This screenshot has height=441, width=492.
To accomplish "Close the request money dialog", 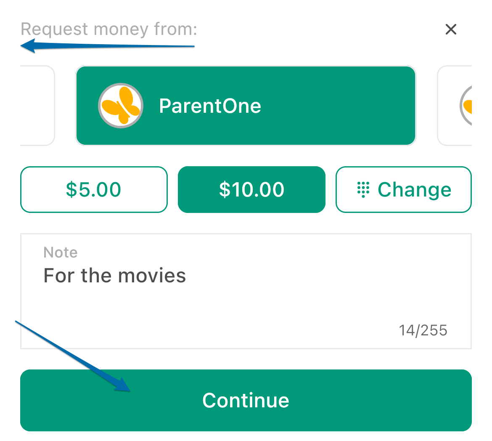I will click(x=451, y=29).
